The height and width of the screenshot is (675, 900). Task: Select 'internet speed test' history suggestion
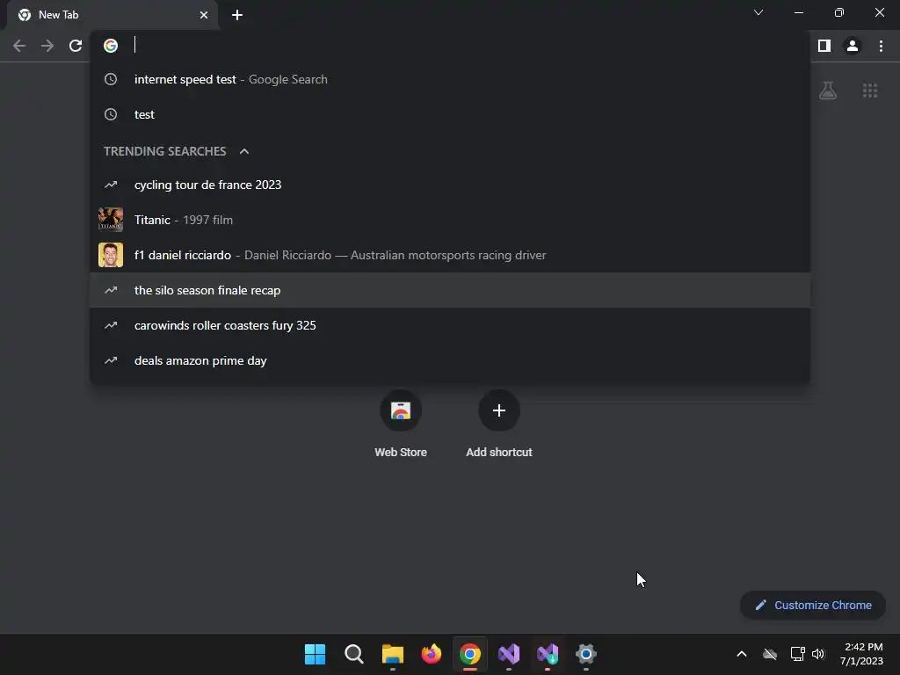[450, 79]
